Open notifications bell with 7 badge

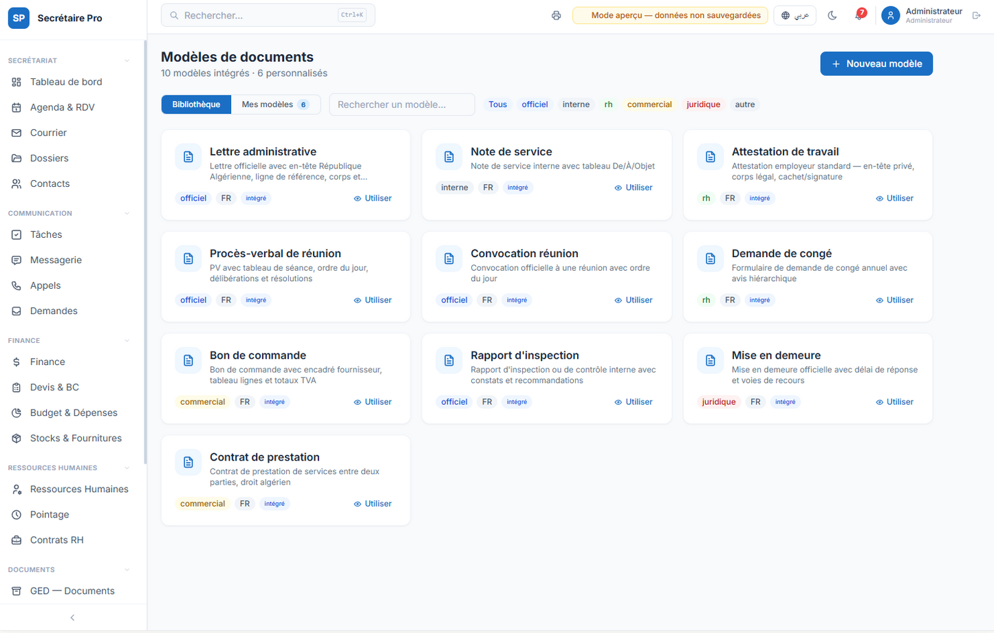(859, 15)
